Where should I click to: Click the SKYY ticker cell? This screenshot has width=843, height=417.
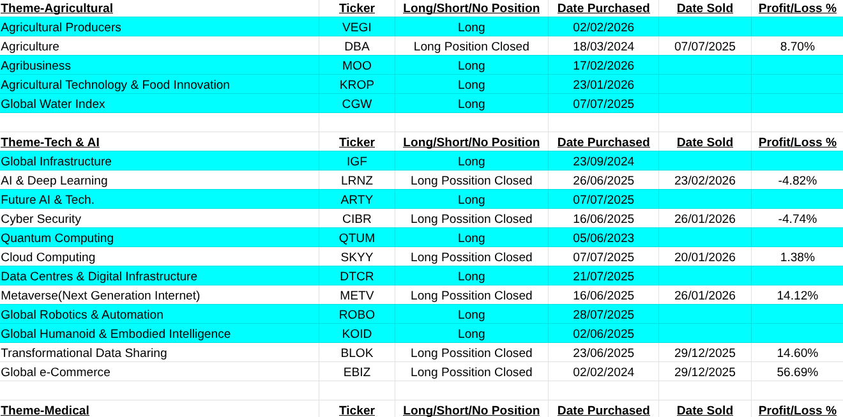click(x=356, y=257)
